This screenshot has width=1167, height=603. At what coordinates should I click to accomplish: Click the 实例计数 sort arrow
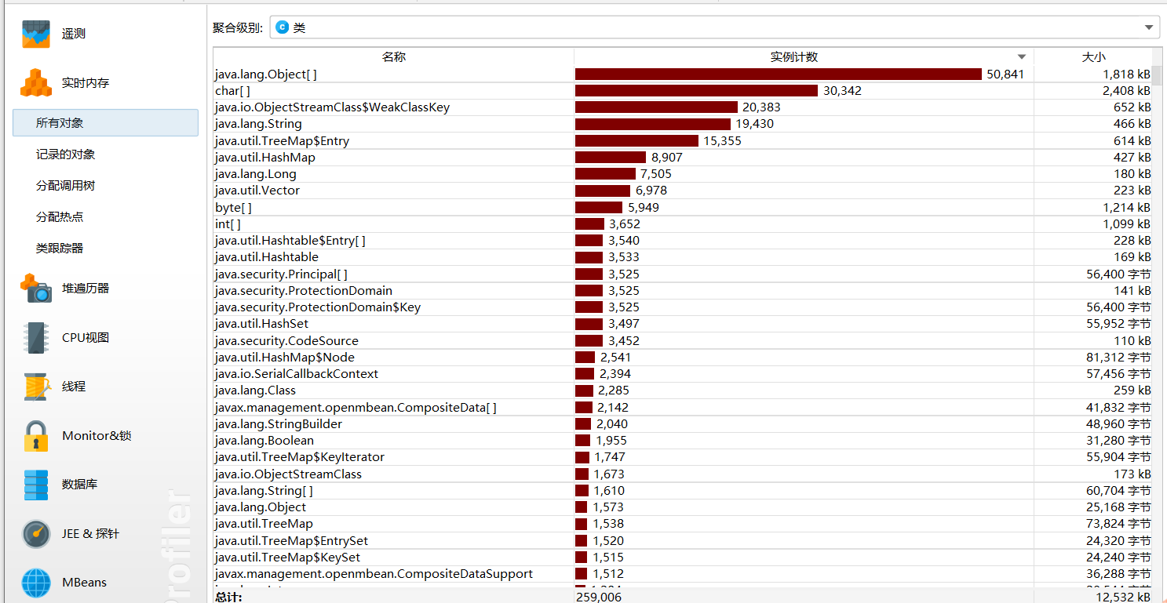point(1022,57)
